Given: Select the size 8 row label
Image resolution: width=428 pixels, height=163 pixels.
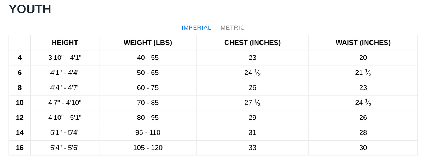Looking at the screenshot, I should (20, 88).
